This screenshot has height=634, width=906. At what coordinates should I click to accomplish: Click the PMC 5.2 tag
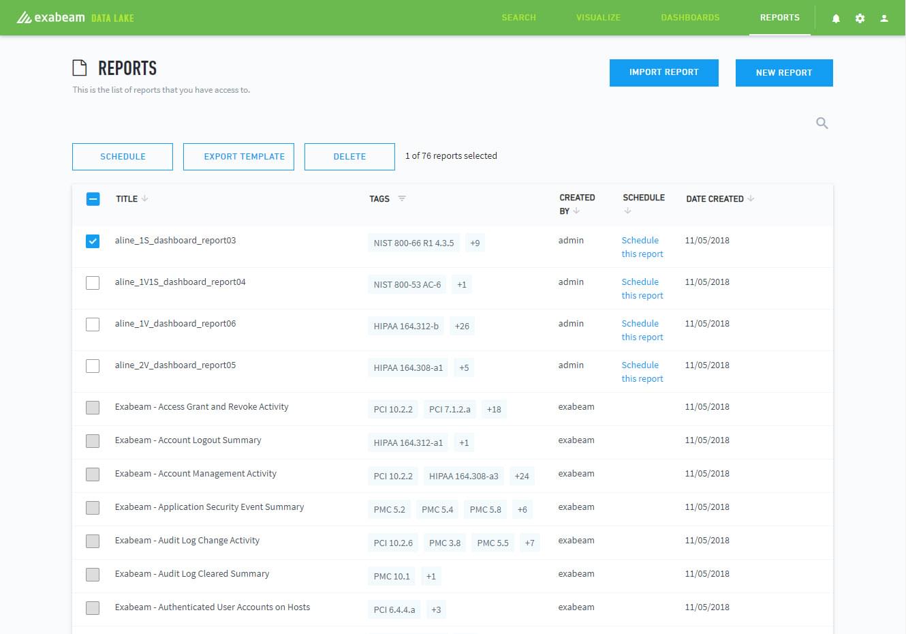coord(390,509)
